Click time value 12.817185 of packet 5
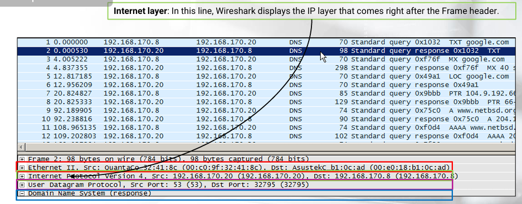 click(x=73, y=76)
